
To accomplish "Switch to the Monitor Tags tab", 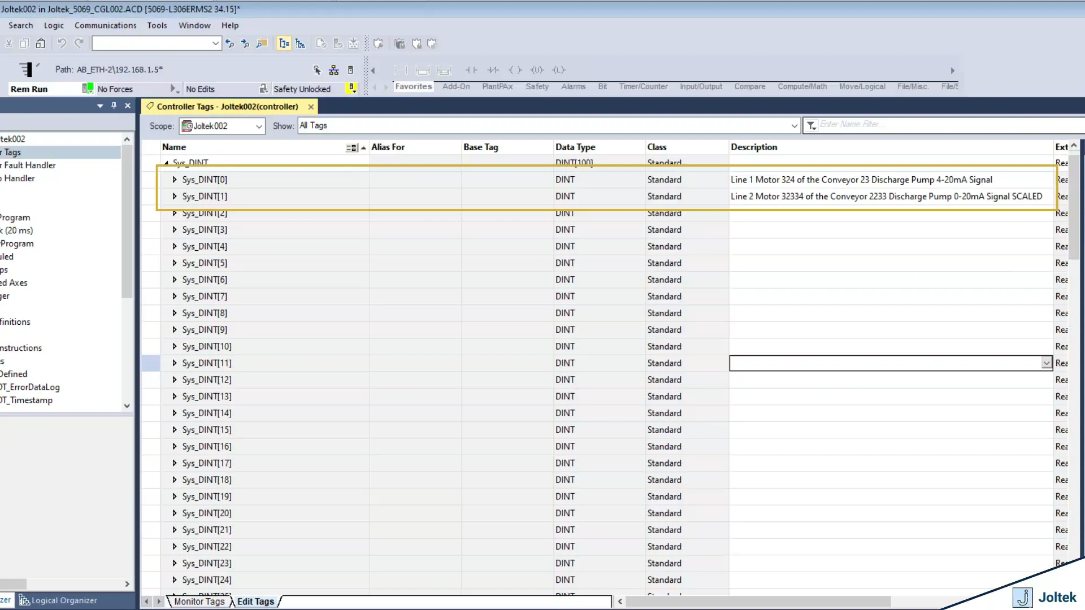I will coord(199,602).
